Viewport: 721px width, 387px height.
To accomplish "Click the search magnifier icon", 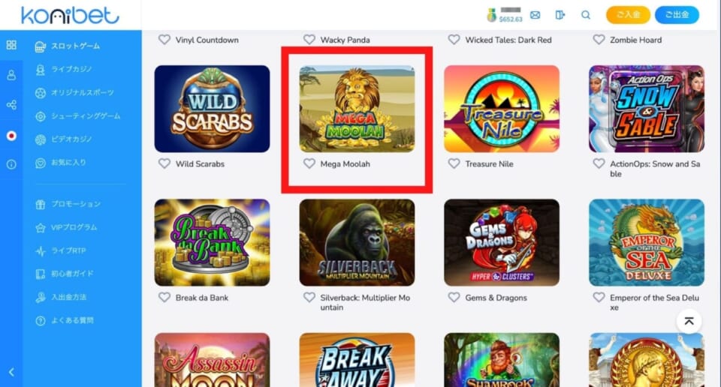I will (585, 15).
